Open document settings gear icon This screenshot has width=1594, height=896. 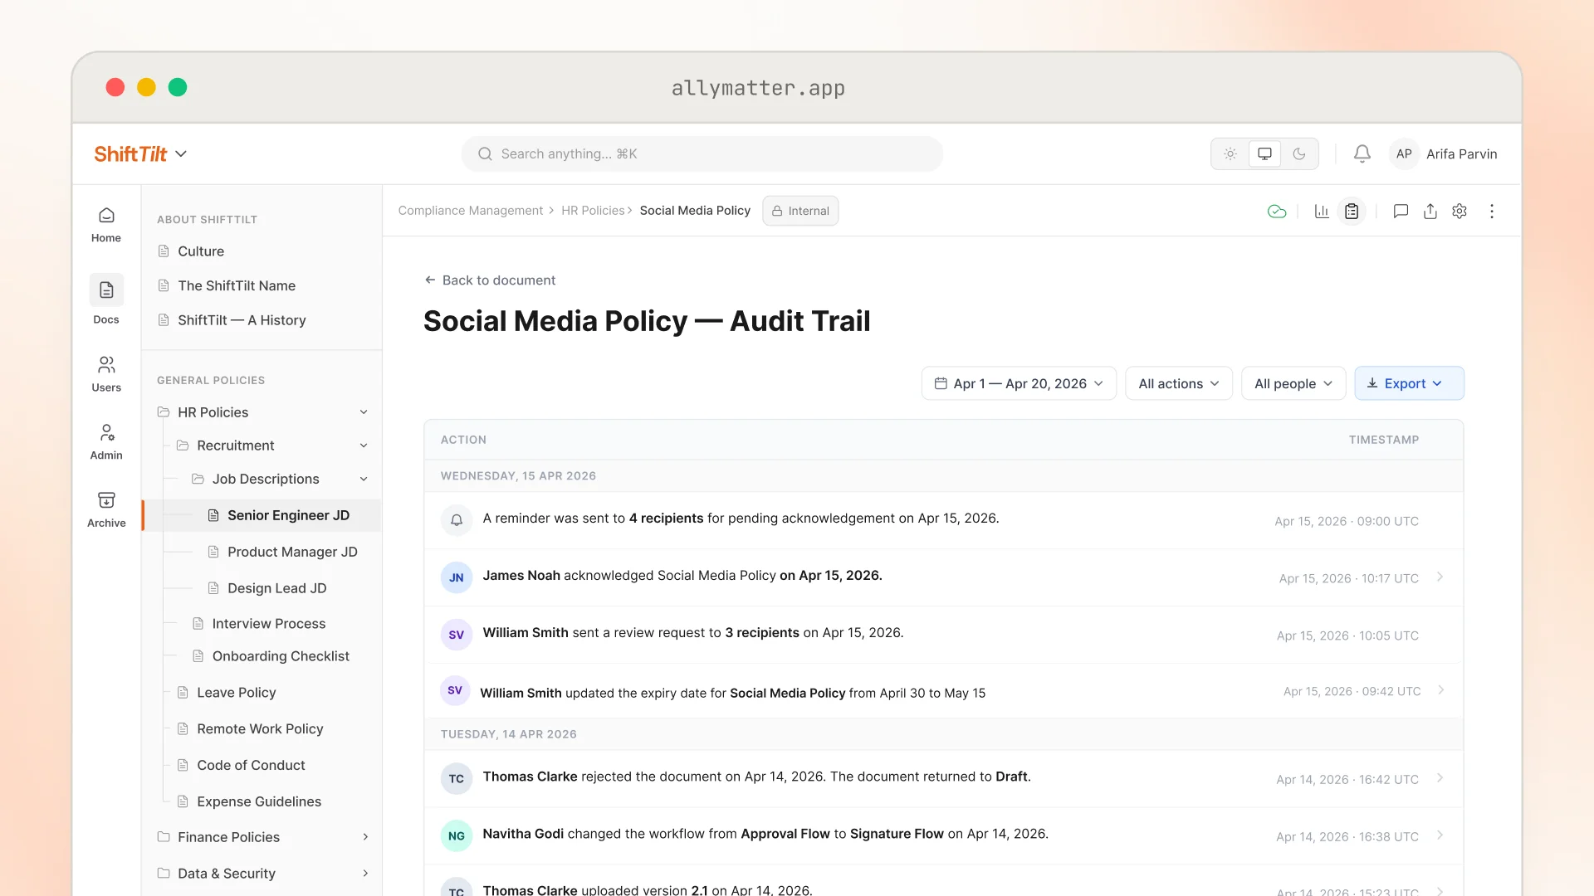click(1460, 212)
